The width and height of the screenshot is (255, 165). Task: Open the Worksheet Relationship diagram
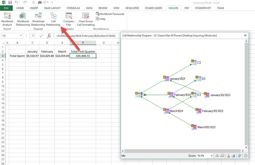pyautogui.click(x=38, y=19)
